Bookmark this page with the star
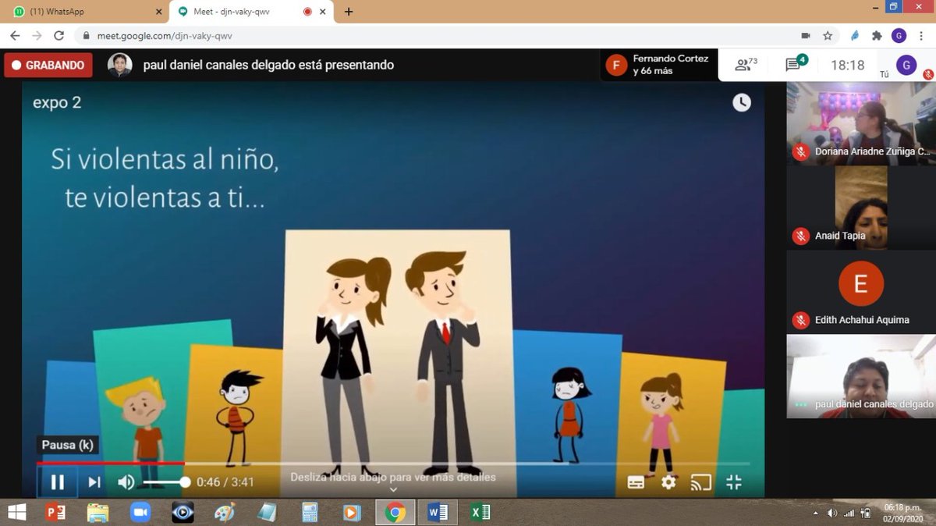Viewport: 936px width, 526px height. point(828,36)
